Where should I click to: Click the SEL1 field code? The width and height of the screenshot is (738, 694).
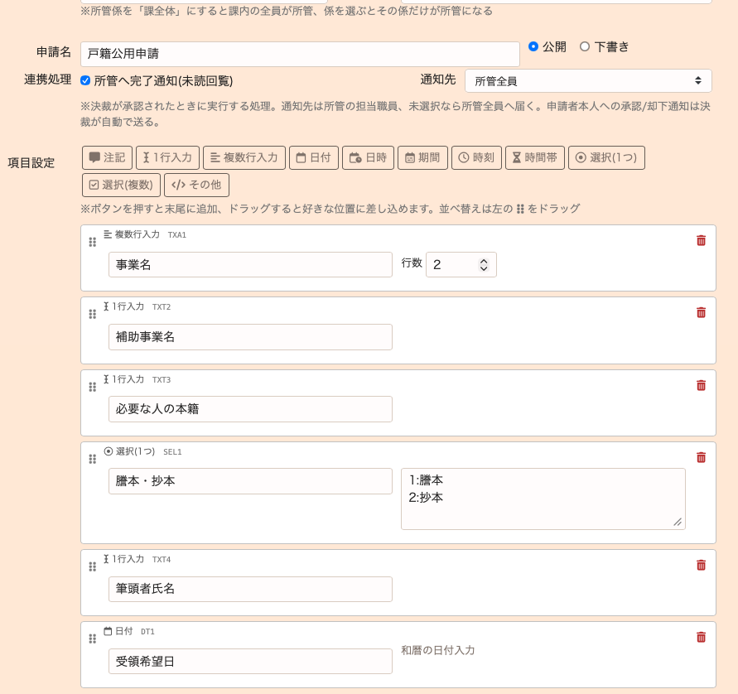(172, 451)
